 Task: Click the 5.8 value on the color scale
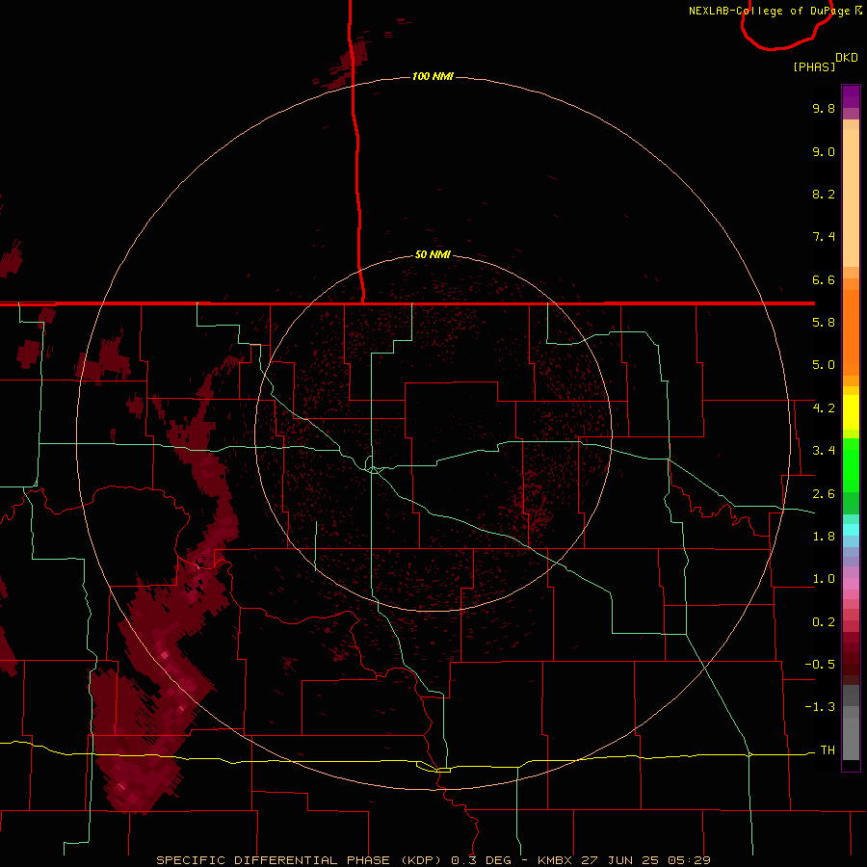pyautogui.click(x=824, y=323)
